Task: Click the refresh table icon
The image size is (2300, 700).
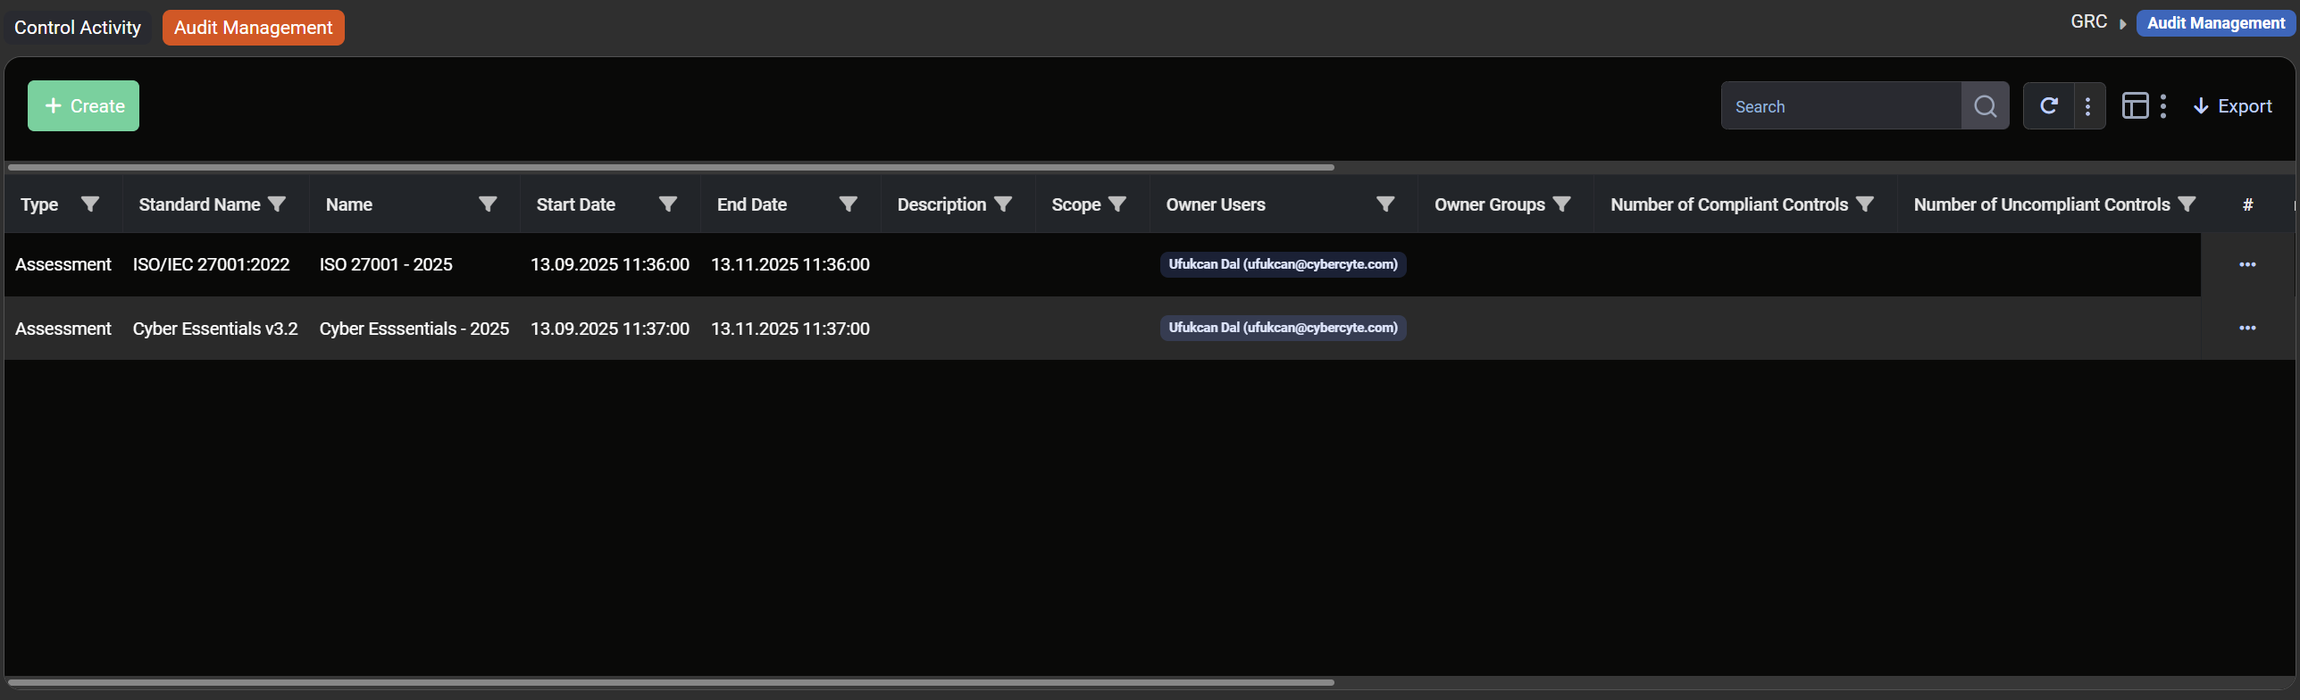Action: pyautogui.click(x=2049, y=106)
